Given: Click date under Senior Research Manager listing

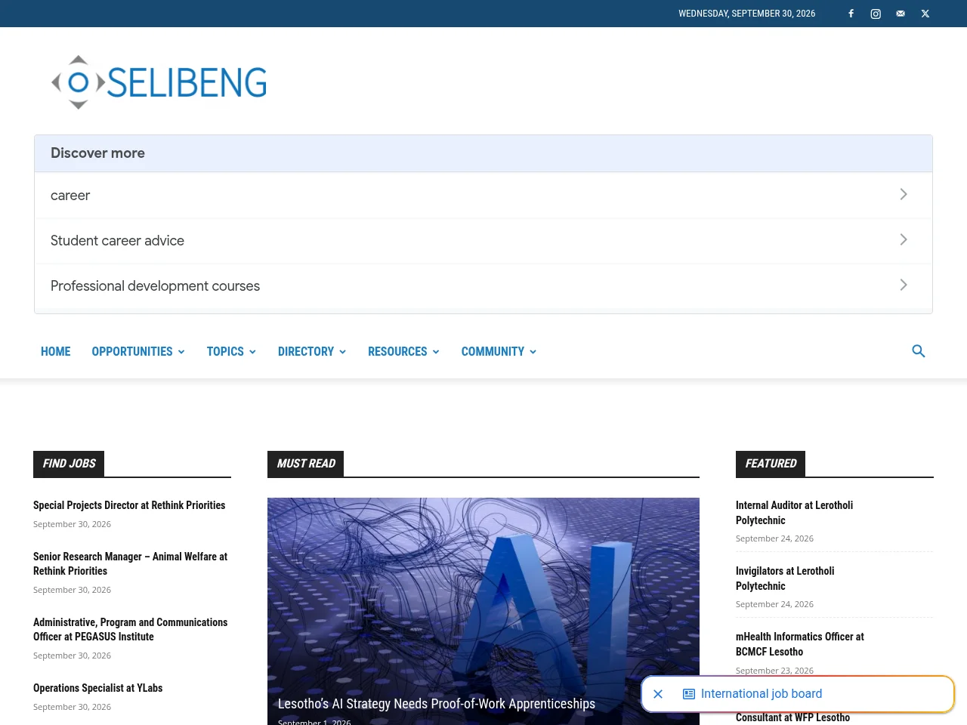Looking at the screenshot, I should 72,590.
